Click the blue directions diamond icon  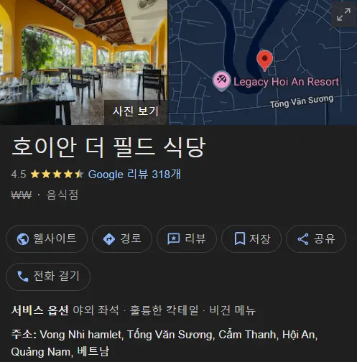(x=109, y=239)
